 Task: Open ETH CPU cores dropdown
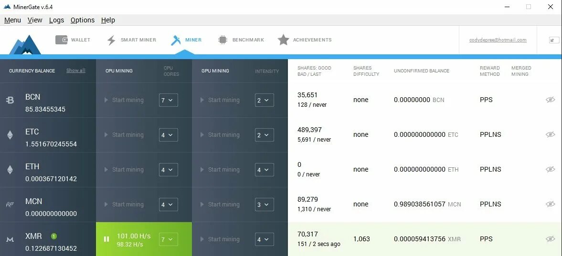point(169,170)
